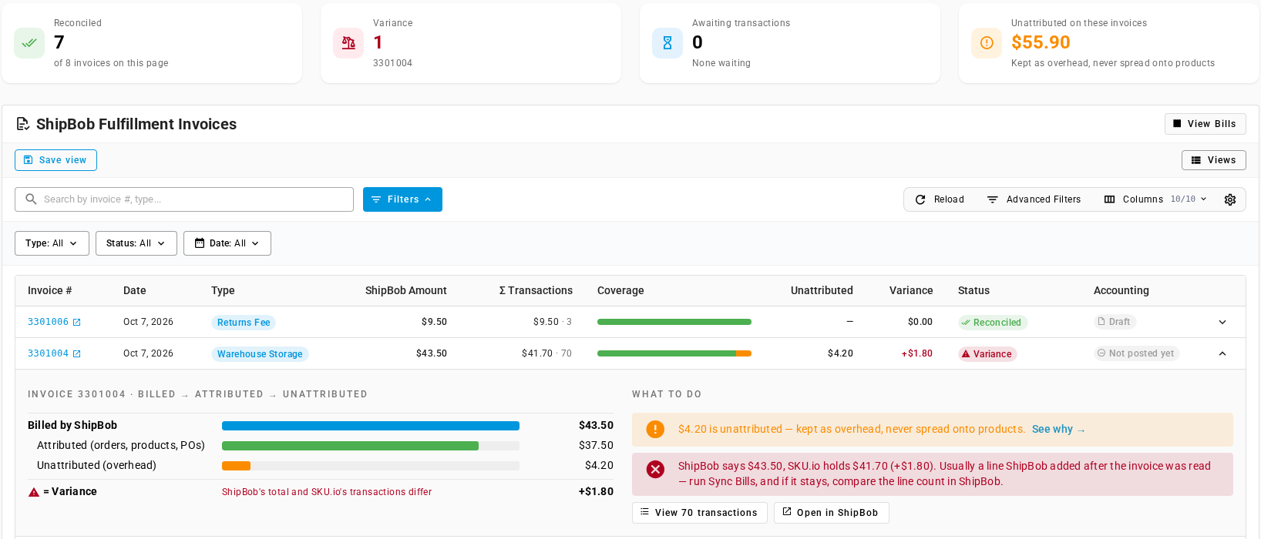Screen dimensions: 1261x539
Task: Click coverage bar for invoice 3301006
Action: tap(674, 322)
